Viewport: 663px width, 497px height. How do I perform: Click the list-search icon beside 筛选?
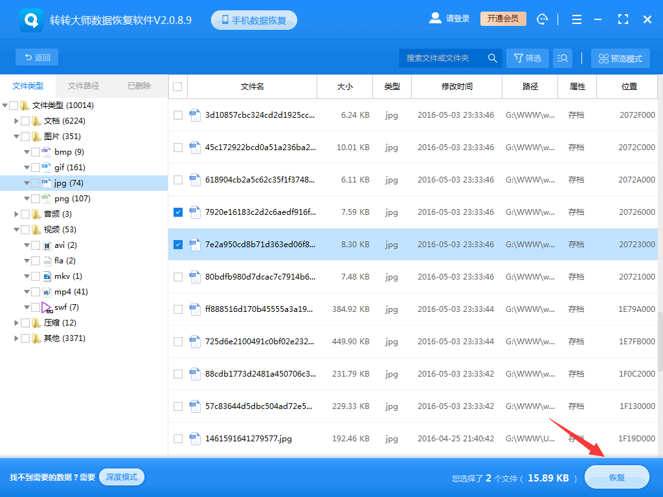tap(562, 58)
